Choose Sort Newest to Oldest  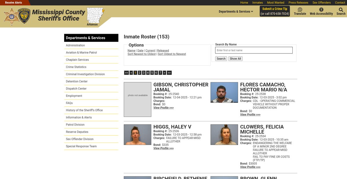point(142,54)
